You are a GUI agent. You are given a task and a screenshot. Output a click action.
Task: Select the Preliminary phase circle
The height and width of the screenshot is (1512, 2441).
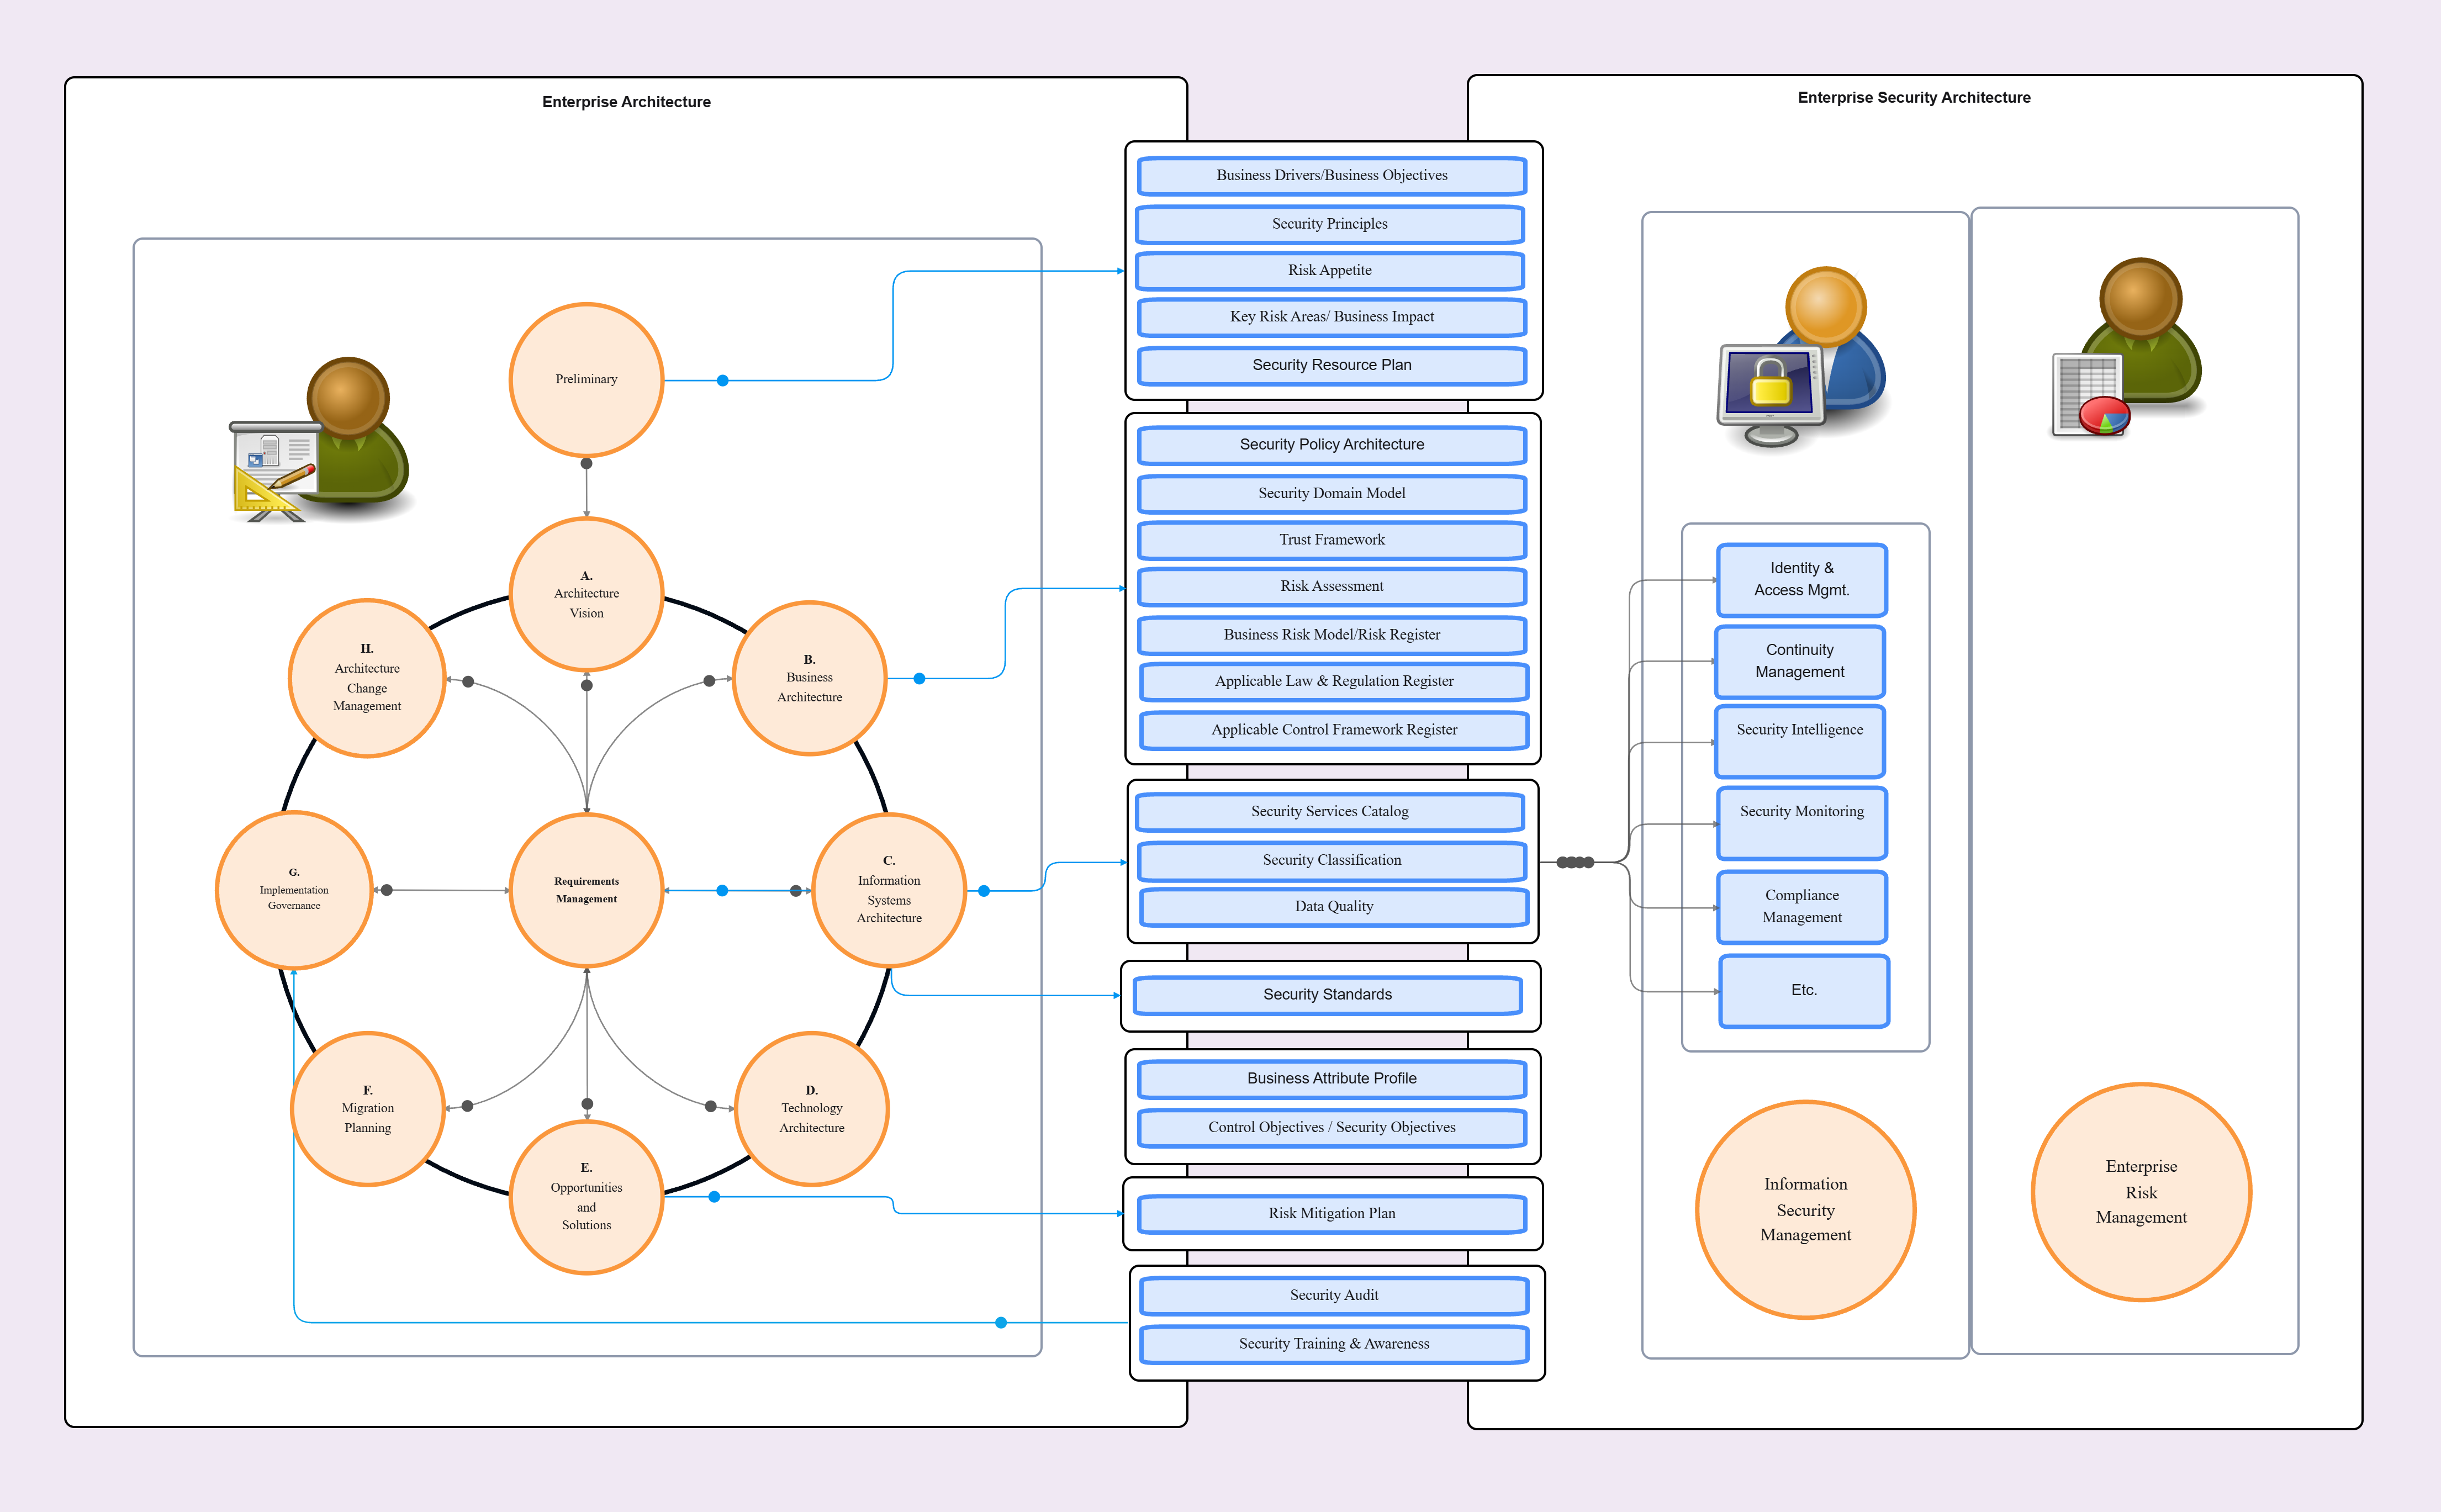click(586, 380)
